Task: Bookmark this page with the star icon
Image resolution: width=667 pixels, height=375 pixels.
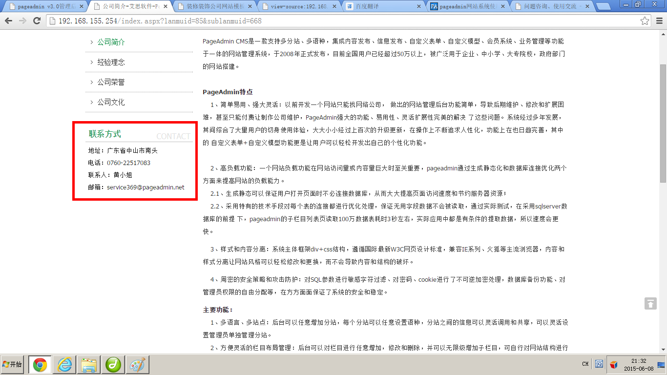Action: 645,21
